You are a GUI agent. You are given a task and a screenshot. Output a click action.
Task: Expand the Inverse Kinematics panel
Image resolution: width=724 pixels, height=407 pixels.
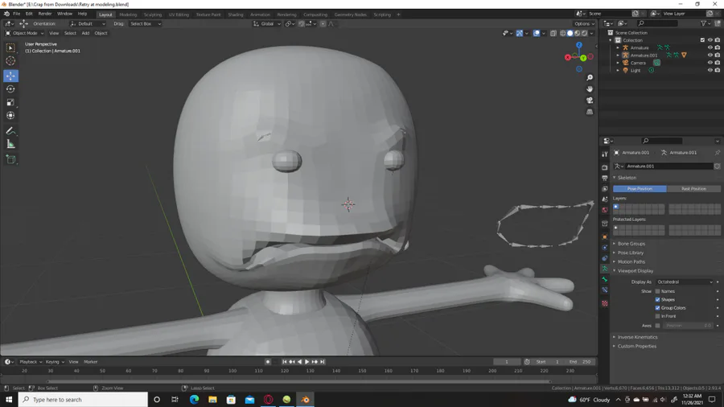(x=637, y=337)
